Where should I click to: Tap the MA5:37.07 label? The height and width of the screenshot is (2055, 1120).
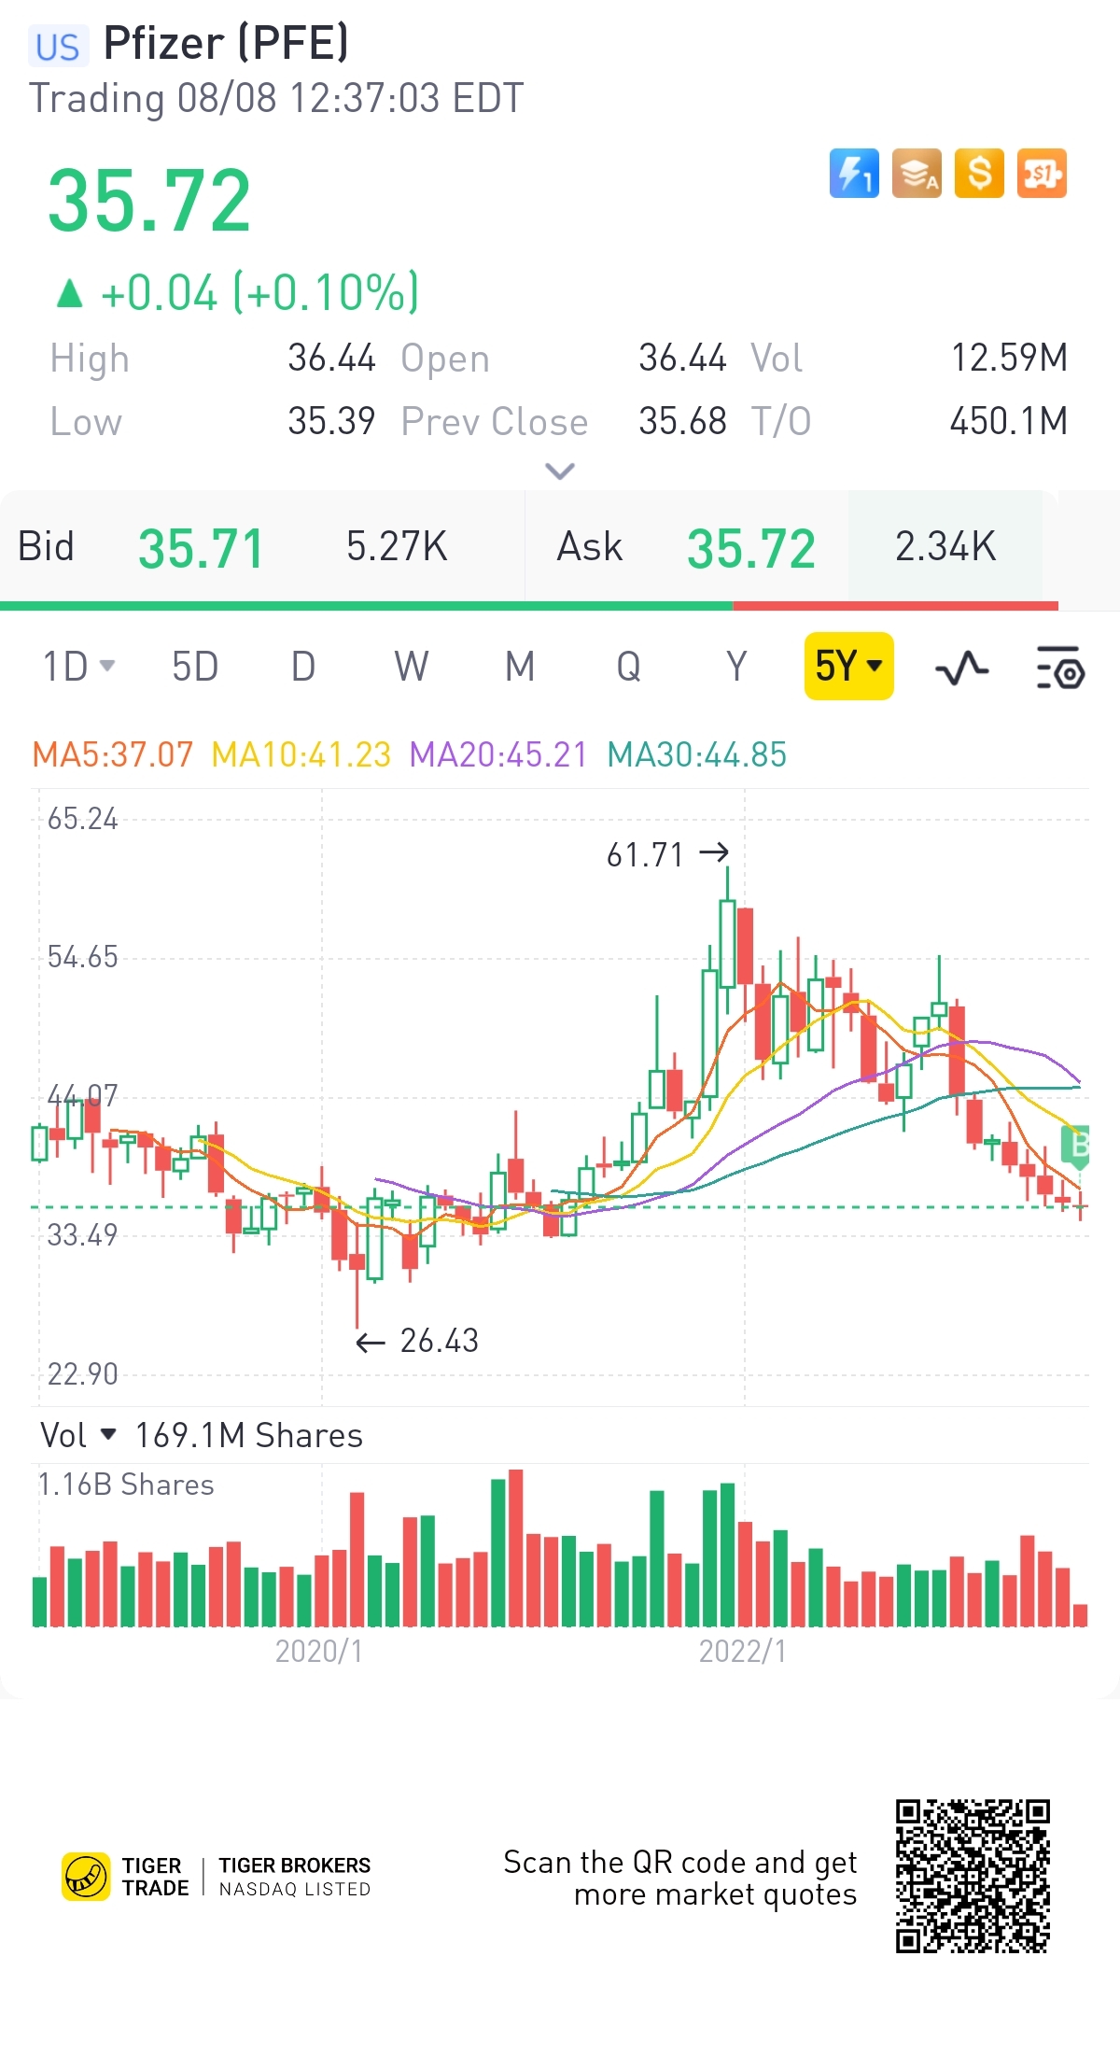pos(113,754)
